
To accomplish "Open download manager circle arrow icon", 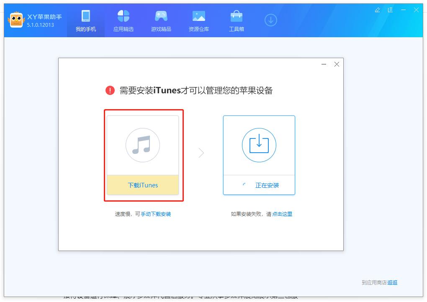I will click(271, 20).
